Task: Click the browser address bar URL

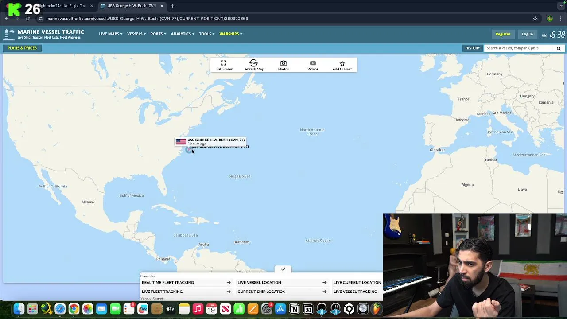Action: pyautogui.click(x=147, y=19)
